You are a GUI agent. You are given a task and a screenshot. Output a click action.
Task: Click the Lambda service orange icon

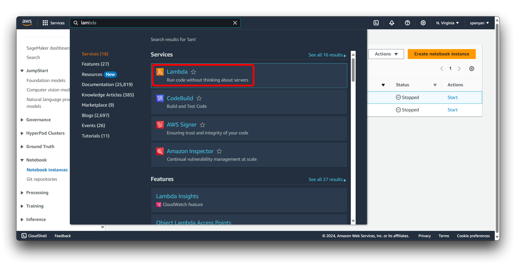[x=160, y=72]
